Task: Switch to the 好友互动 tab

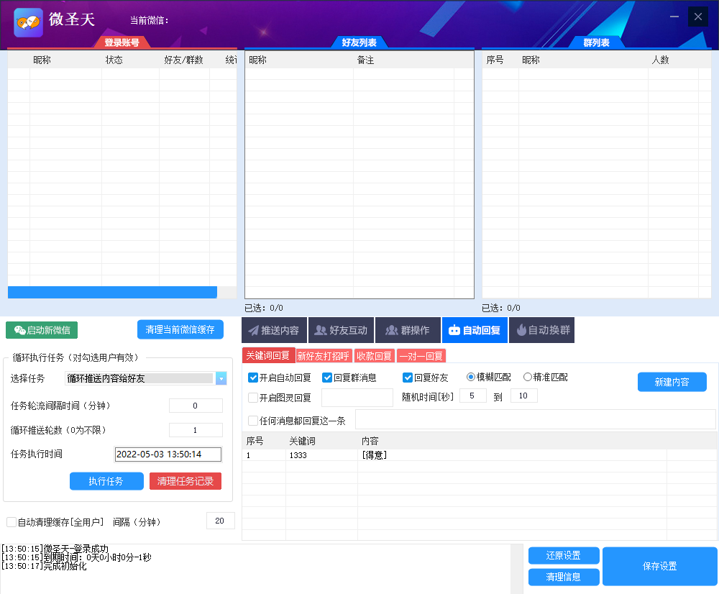Action: click(x=341, y=330)
